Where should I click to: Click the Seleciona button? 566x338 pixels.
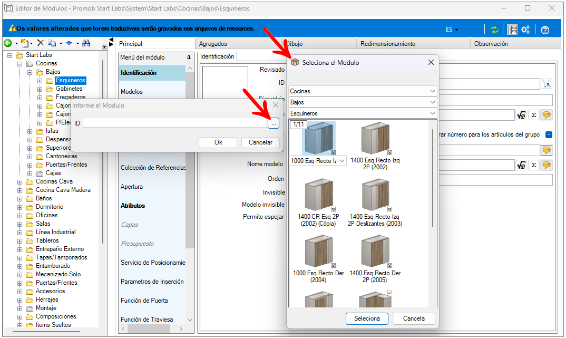(367, 318)
